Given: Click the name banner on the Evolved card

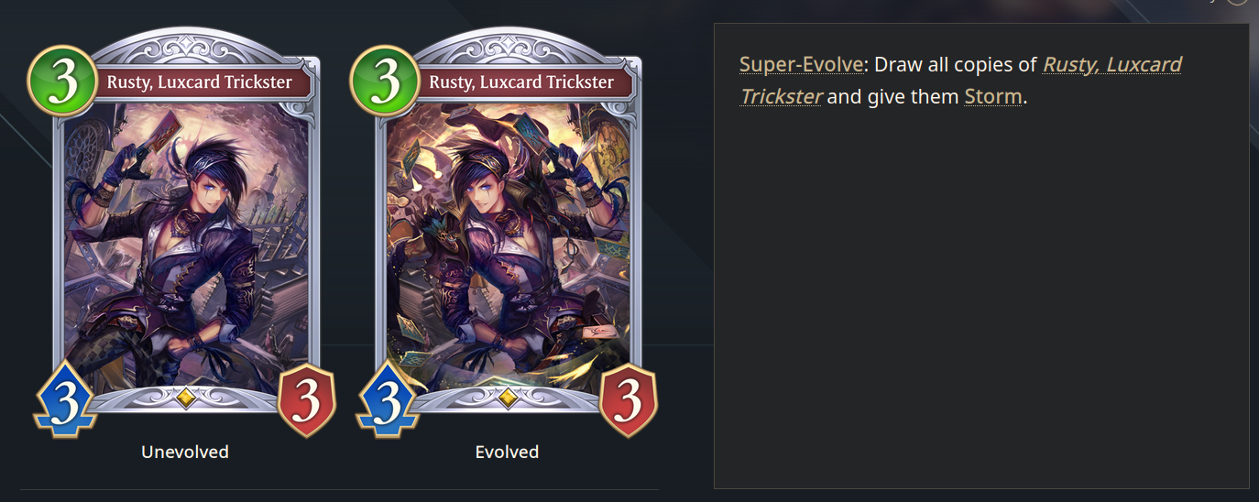Looking at the screenshot, I should pos(522,82).
